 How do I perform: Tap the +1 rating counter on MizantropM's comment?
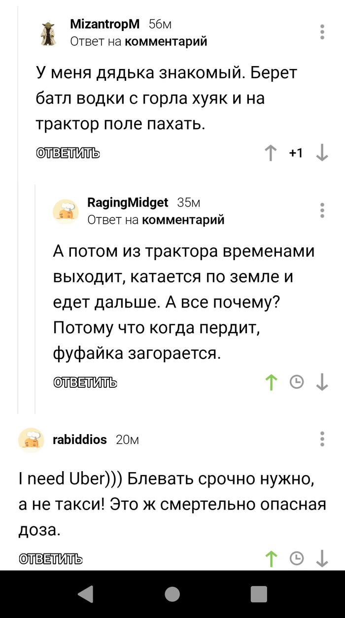(x=296, y=153)
